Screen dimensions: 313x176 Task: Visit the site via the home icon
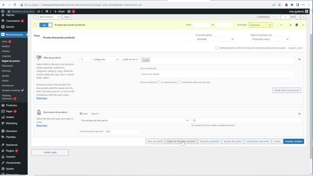click(x=9, y=11)
